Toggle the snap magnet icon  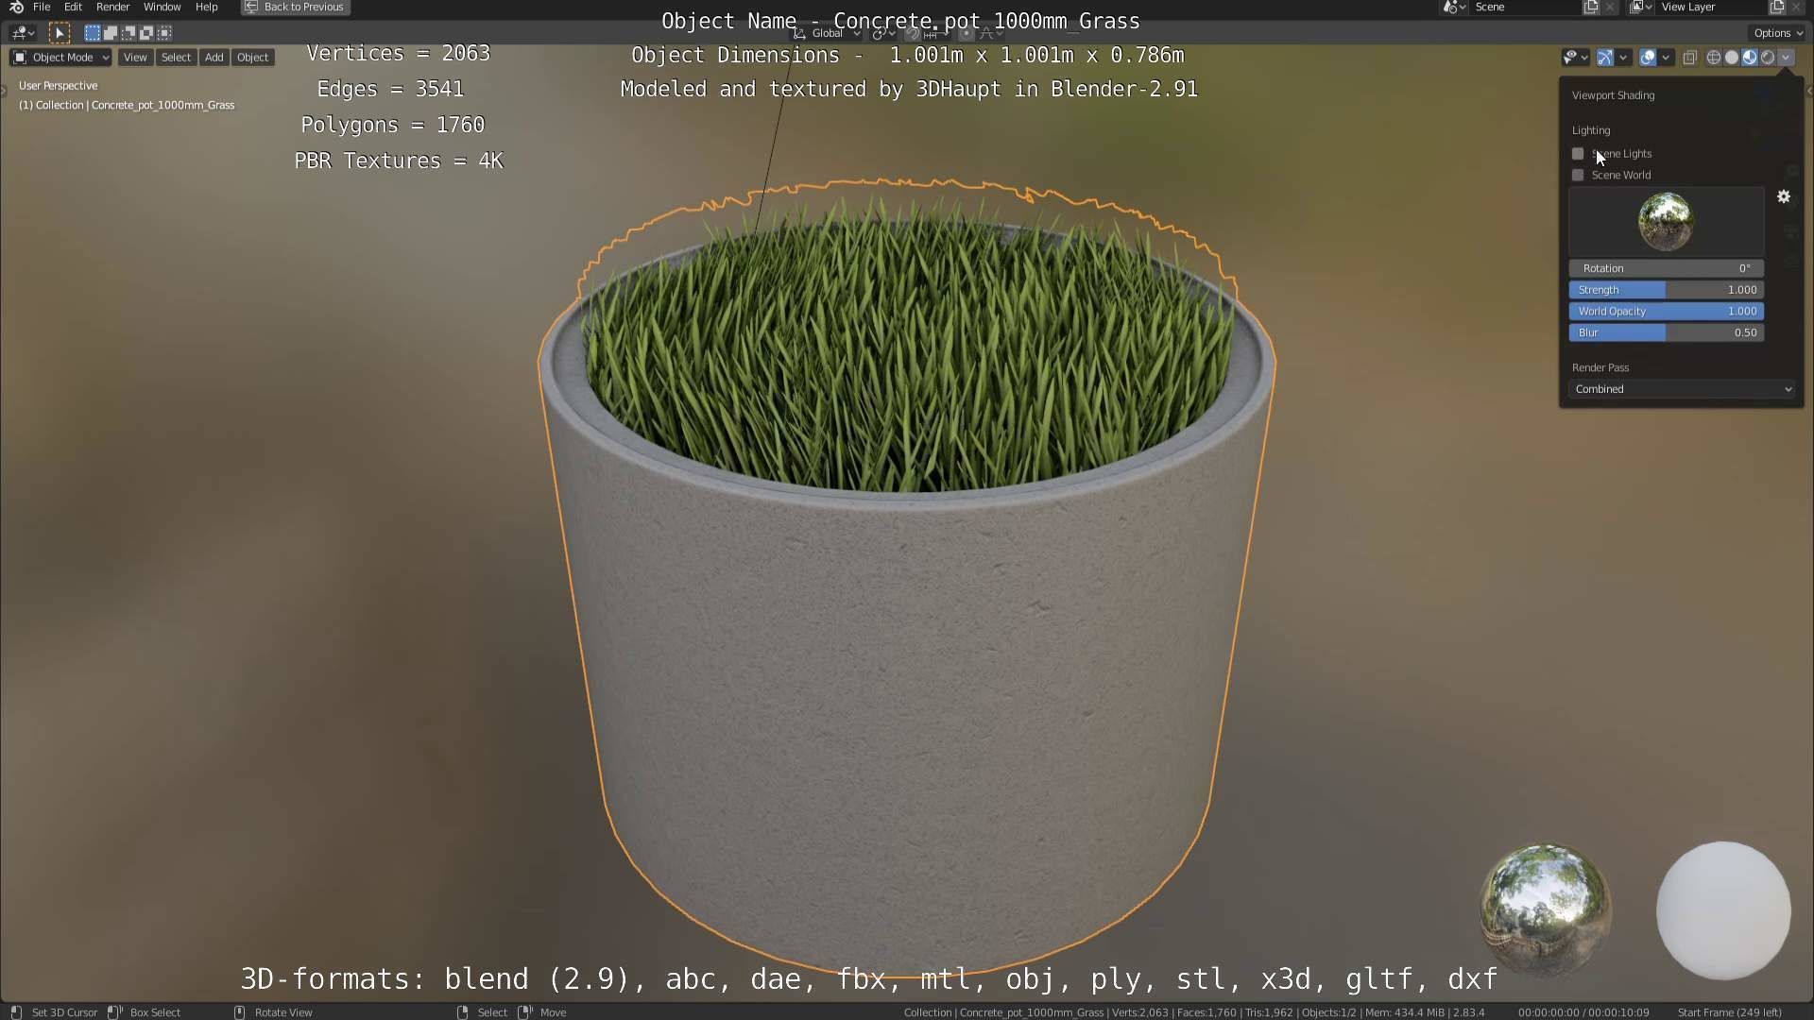913,33
